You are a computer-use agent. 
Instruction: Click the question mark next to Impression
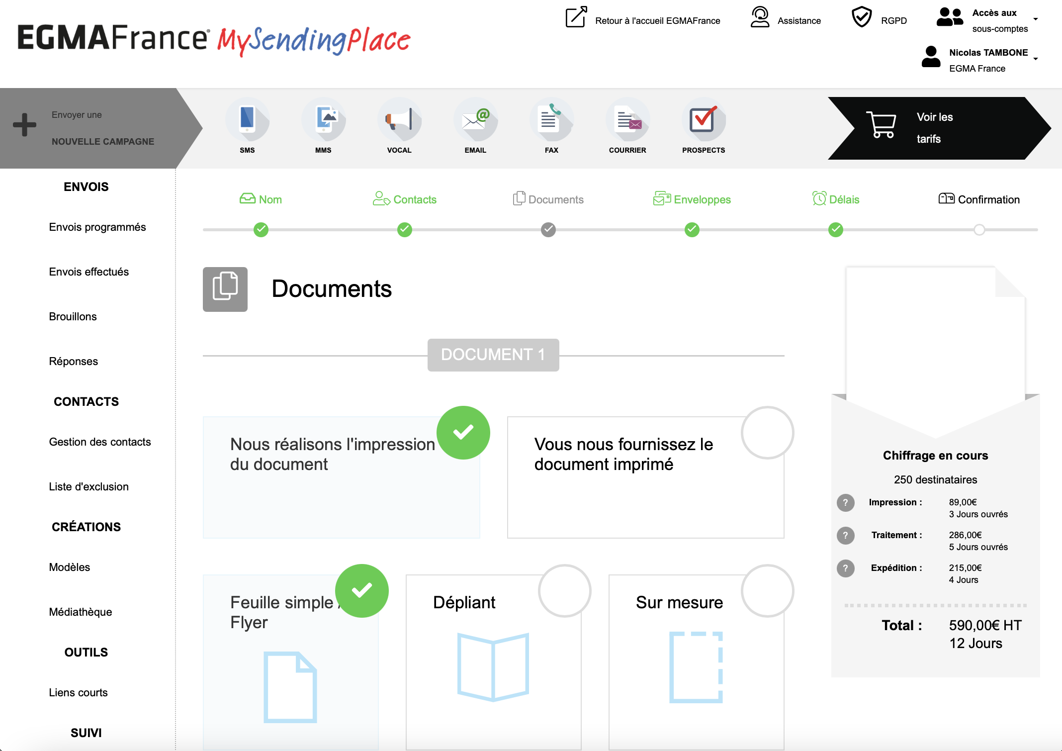(x=845, y=503)
